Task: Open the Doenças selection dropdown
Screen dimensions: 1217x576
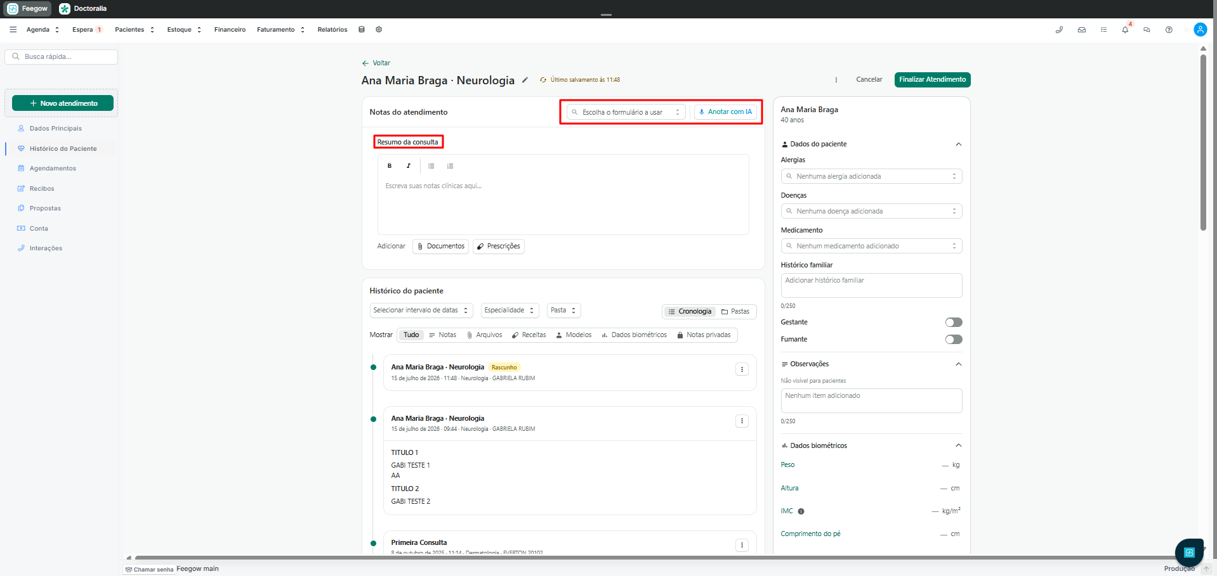Action: click(x=871, y=211)
